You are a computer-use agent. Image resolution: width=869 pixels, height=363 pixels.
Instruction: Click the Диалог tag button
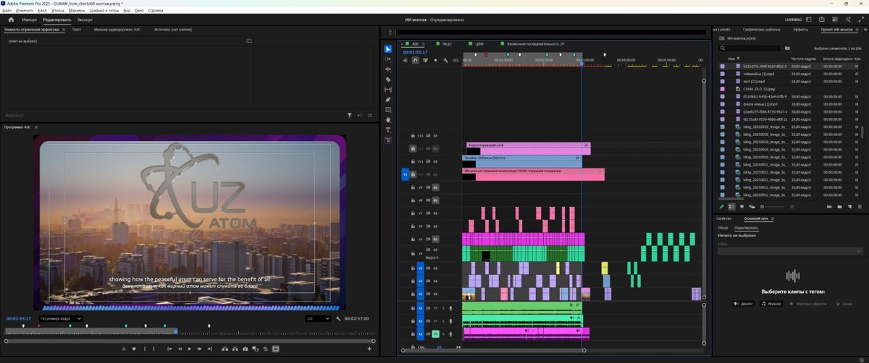click(x=743, y=304)
